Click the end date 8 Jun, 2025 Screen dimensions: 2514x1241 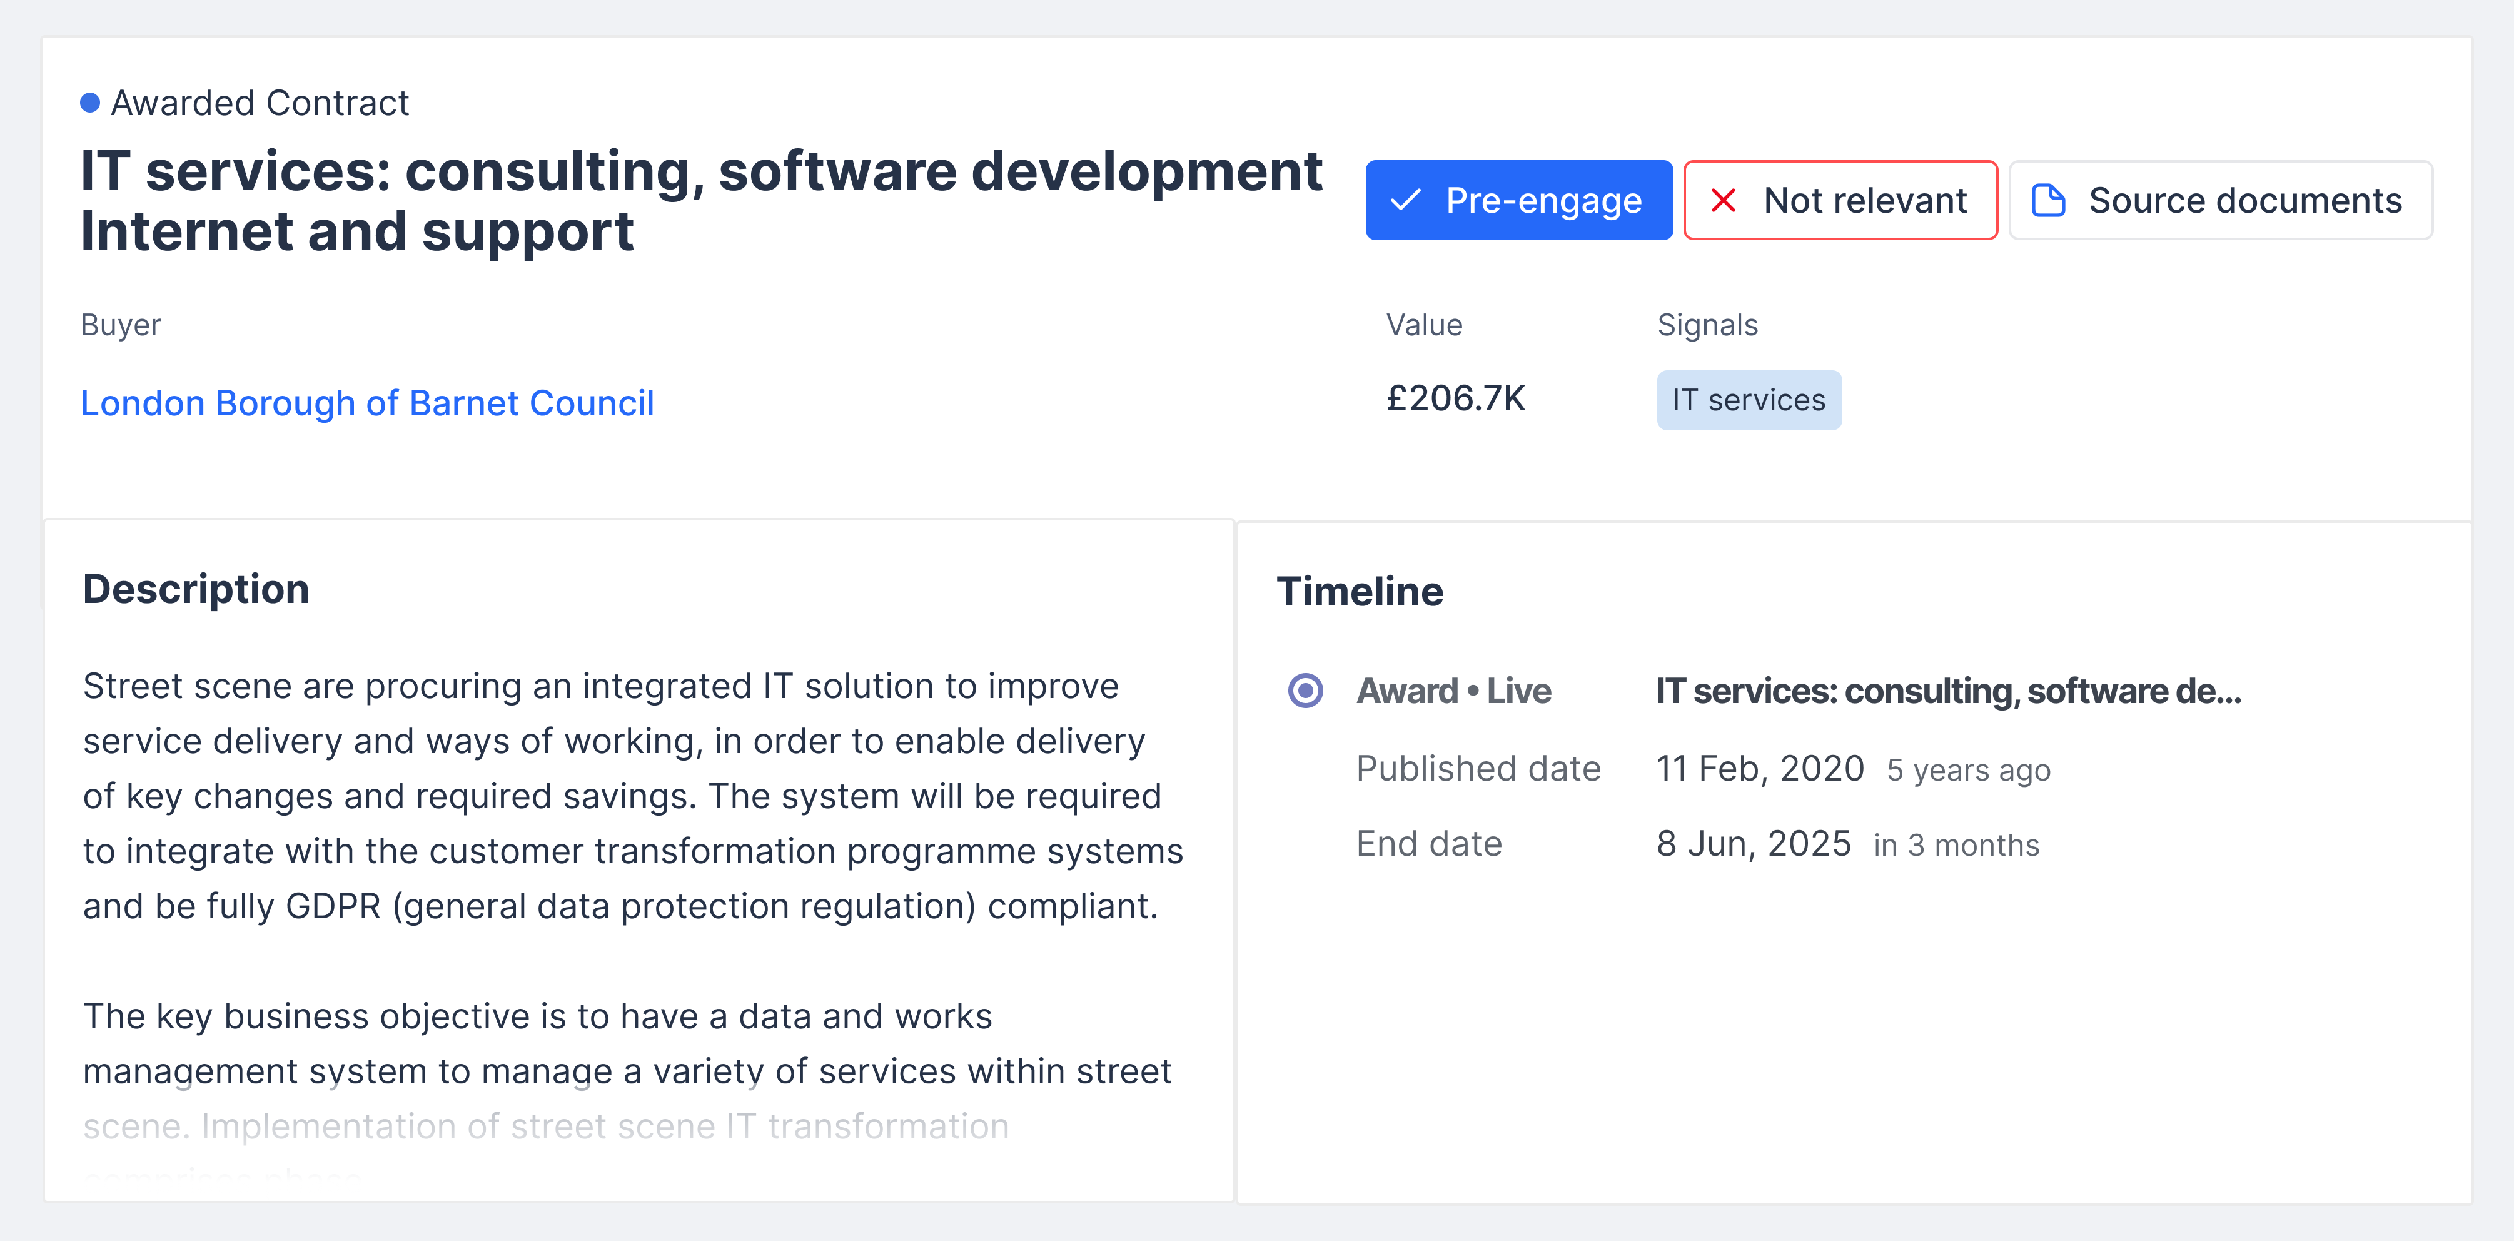[1753, 844]
